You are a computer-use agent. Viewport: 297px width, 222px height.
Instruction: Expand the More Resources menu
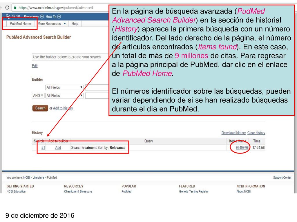tap(52, 24)
